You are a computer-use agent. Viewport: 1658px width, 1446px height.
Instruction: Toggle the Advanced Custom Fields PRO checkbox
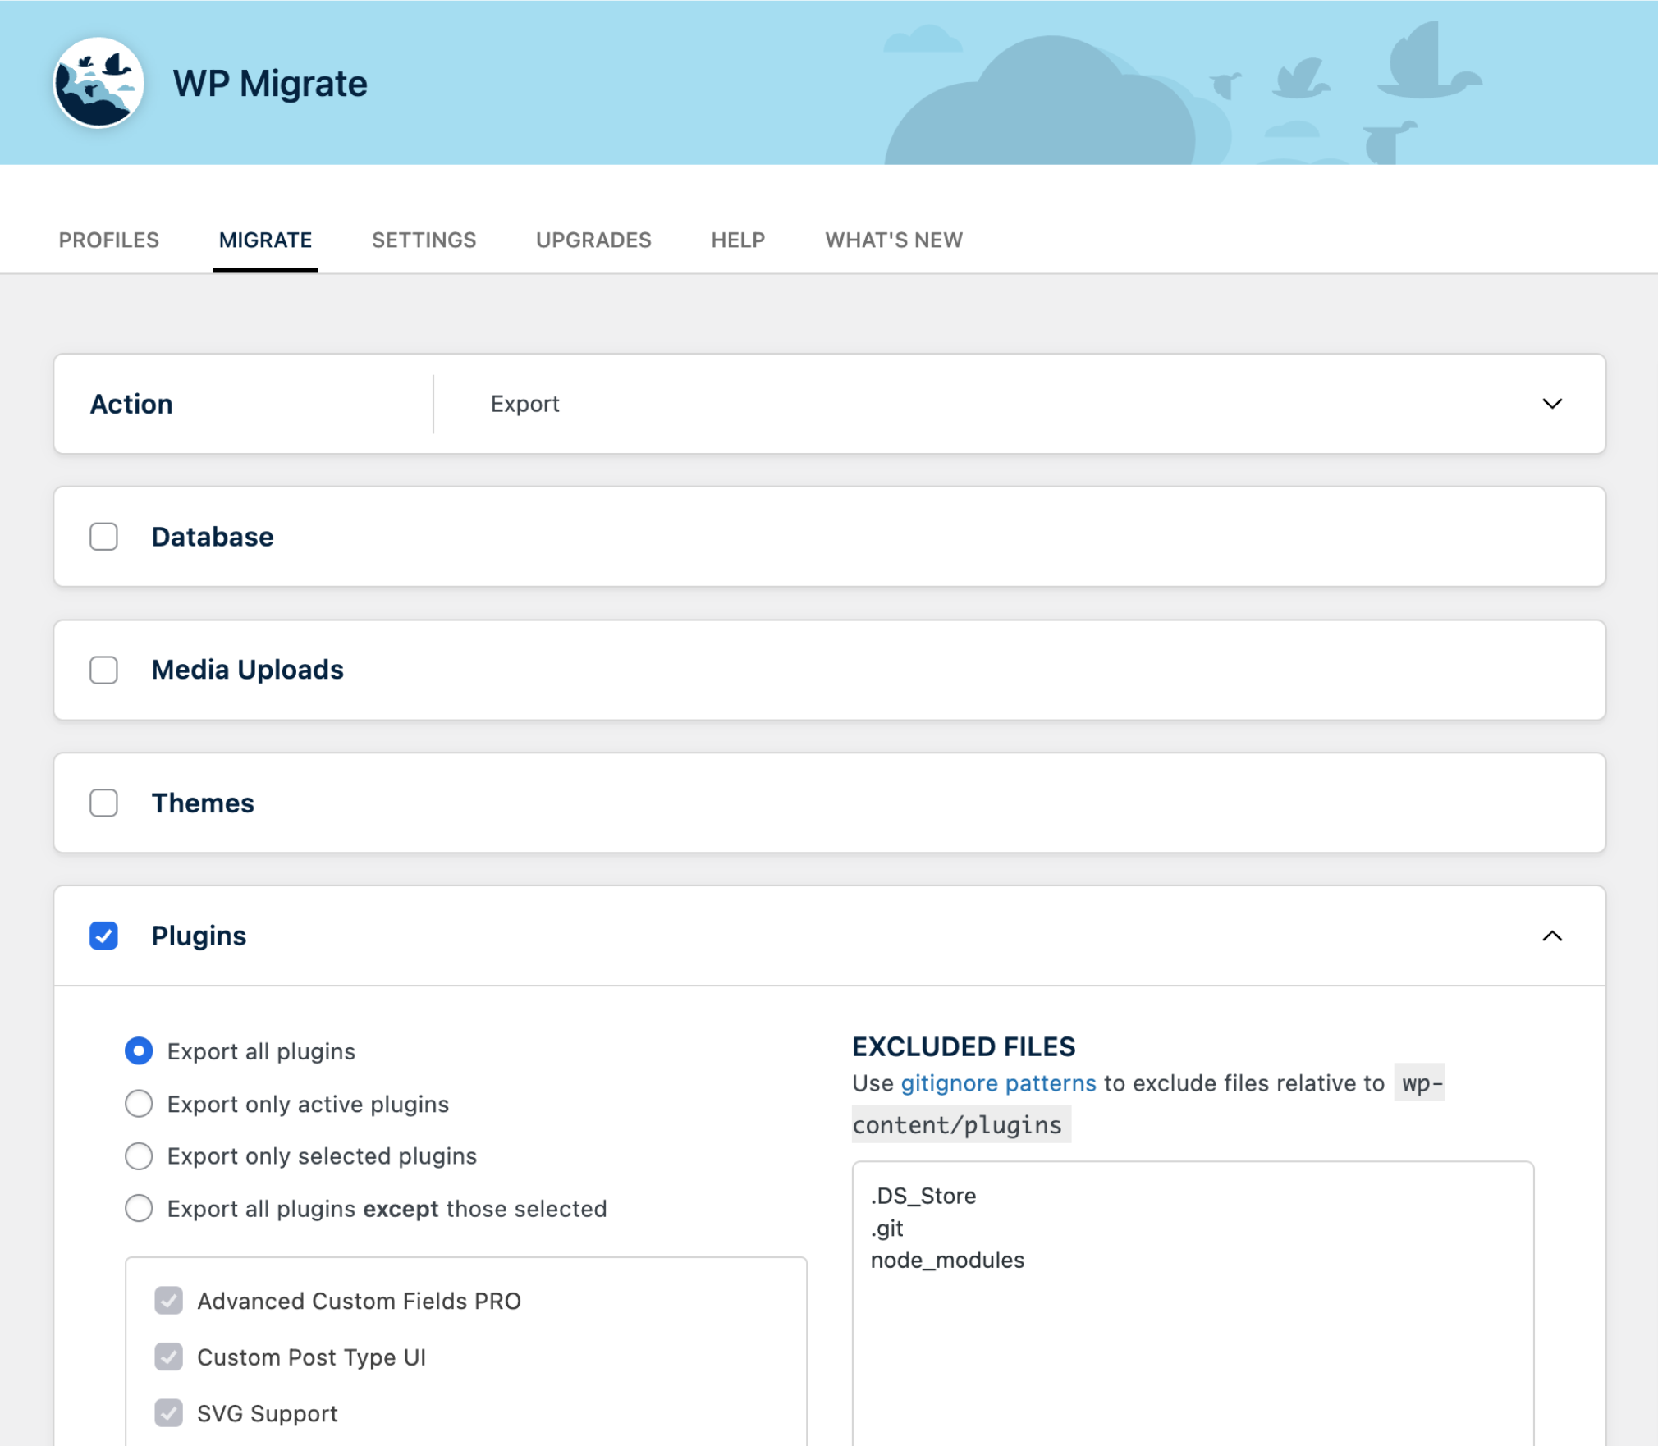pyautogui.click(x=169, y=1301)
